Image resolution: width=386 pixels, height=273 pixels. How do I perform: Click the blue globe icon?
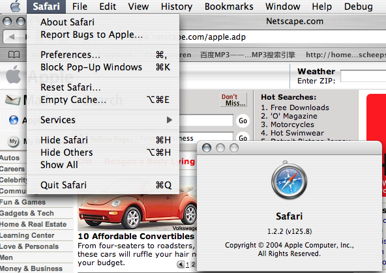[14, 120]
